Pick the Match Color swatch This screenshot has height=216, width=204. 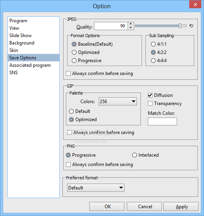[x=162, y=121]
